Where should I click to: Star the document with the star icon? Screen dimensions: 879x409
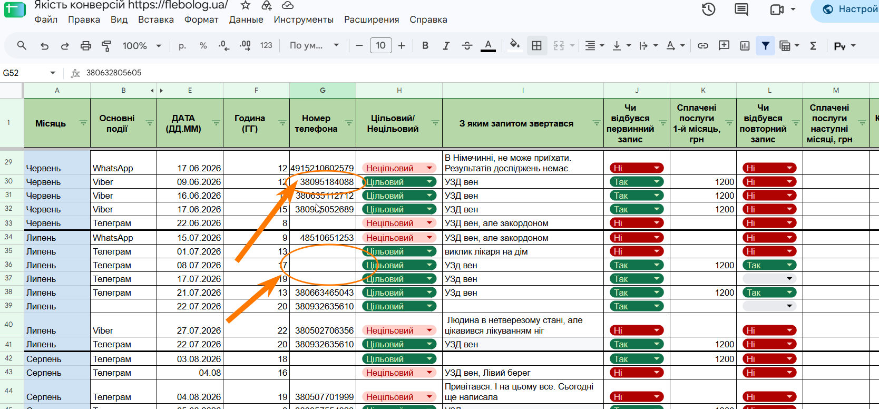pyautogui.click(x=246, y=5)
